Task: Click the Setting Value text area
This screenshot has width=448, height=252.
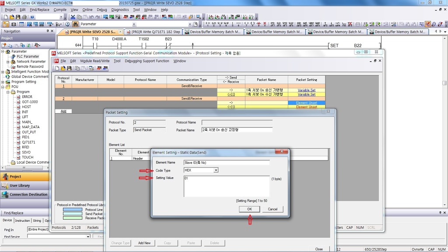Action: pos(226,186)
